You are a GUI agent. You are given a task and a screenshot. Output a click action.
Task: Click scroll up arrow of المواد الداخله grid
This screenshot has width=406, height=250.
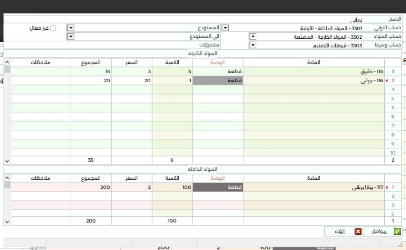(7, 178)
